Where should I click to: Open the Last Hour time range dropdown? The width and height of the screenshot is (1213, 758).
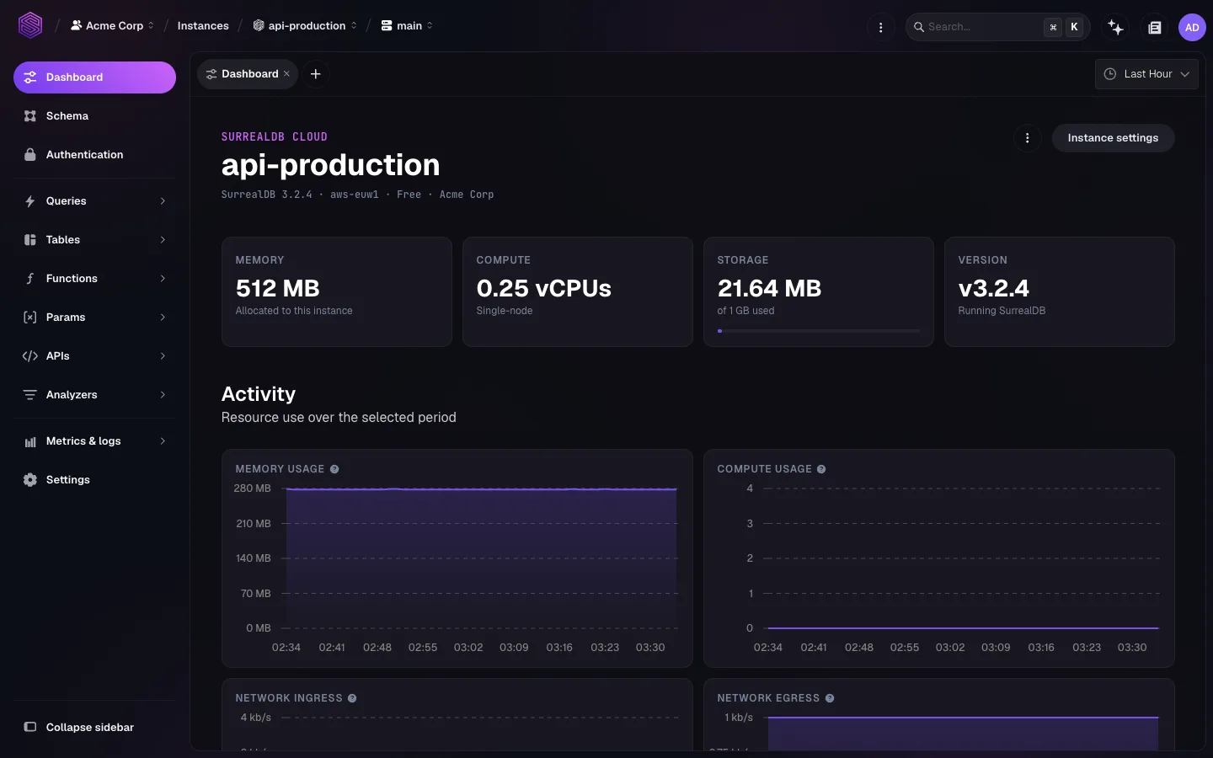[1146, 74]
